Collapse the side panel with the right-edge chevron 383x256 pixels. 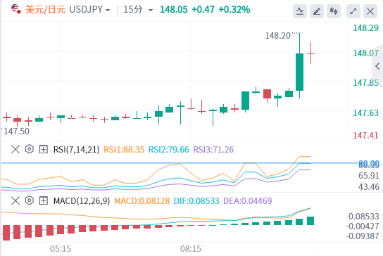[377, 66]
